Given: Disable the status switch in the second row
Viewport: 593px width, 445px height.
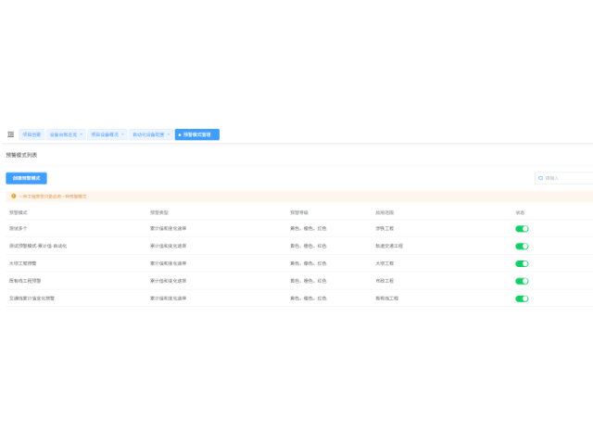Looking at the screenshot, I should (x=522, y=246).
